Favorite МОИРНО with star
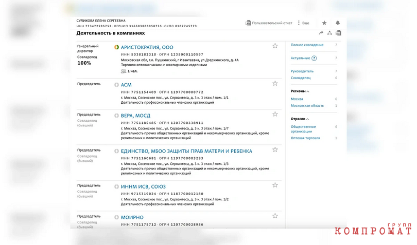The image size is (417, 245). click(275, 216)
